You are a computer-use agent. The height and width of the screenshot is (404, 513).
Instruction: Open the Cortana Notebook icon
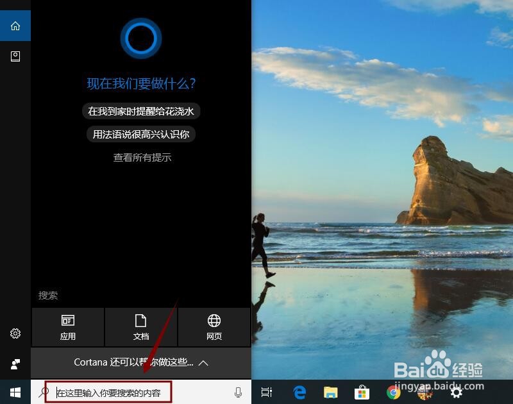[x=15, y=56]
